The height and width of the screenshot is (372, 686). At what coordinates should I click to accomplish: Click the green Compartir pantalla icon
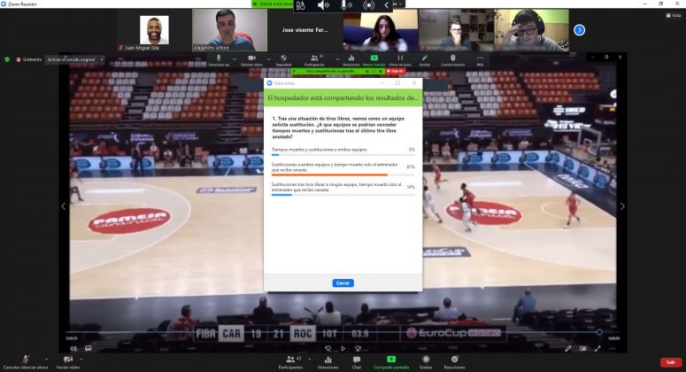(x=391, y=360)
